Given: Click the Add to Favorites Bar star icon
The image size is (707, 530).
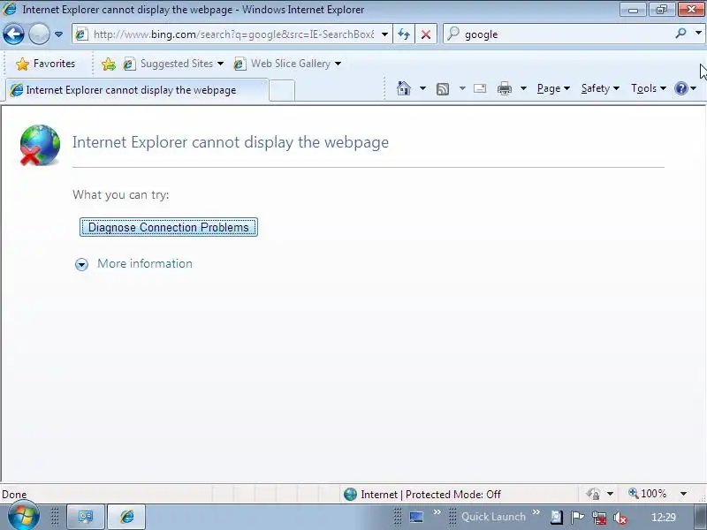Looking at the screenshot, I should 108,64.
